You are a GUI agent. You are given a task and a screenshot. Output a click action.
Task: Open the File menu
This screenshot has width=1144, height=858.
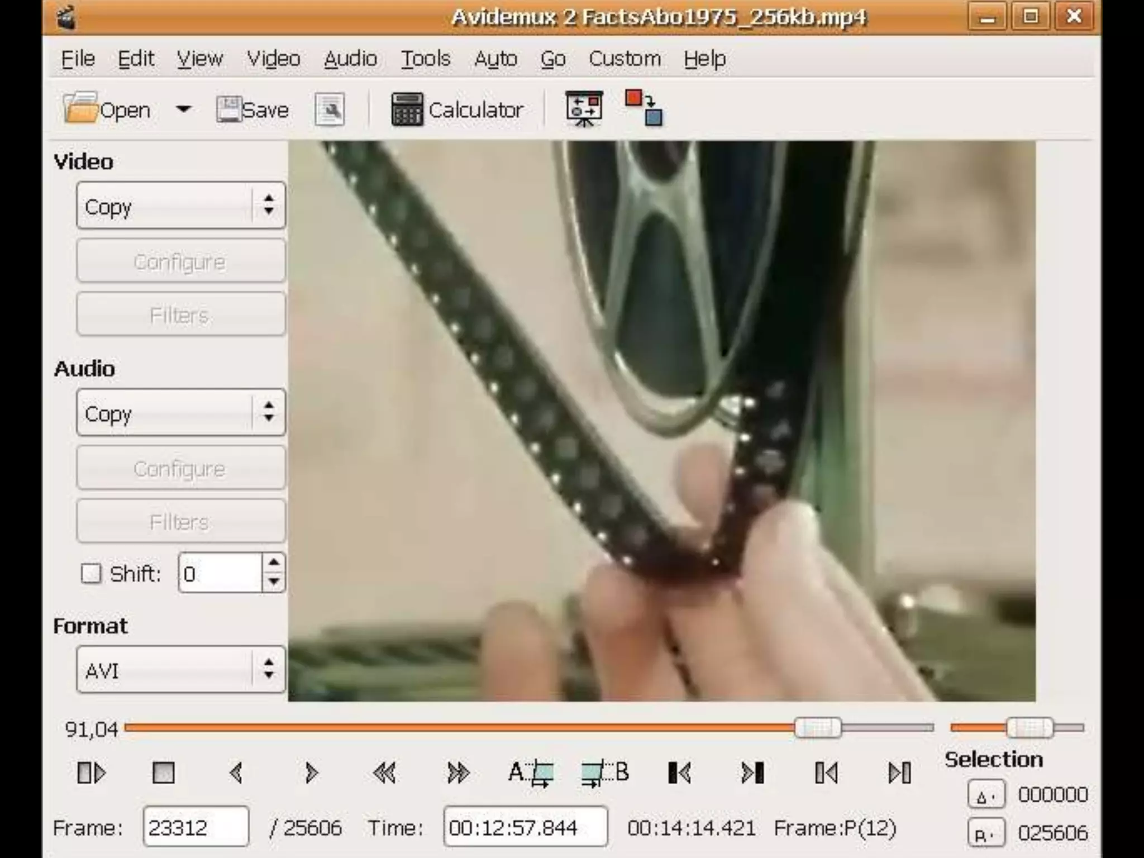tap(78, 58)
